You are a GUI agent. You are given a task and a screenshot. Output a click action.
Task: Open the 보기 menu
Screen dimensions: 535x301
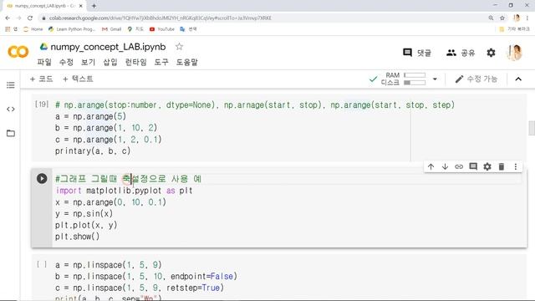pyautogui.click(x=88, y=62)
